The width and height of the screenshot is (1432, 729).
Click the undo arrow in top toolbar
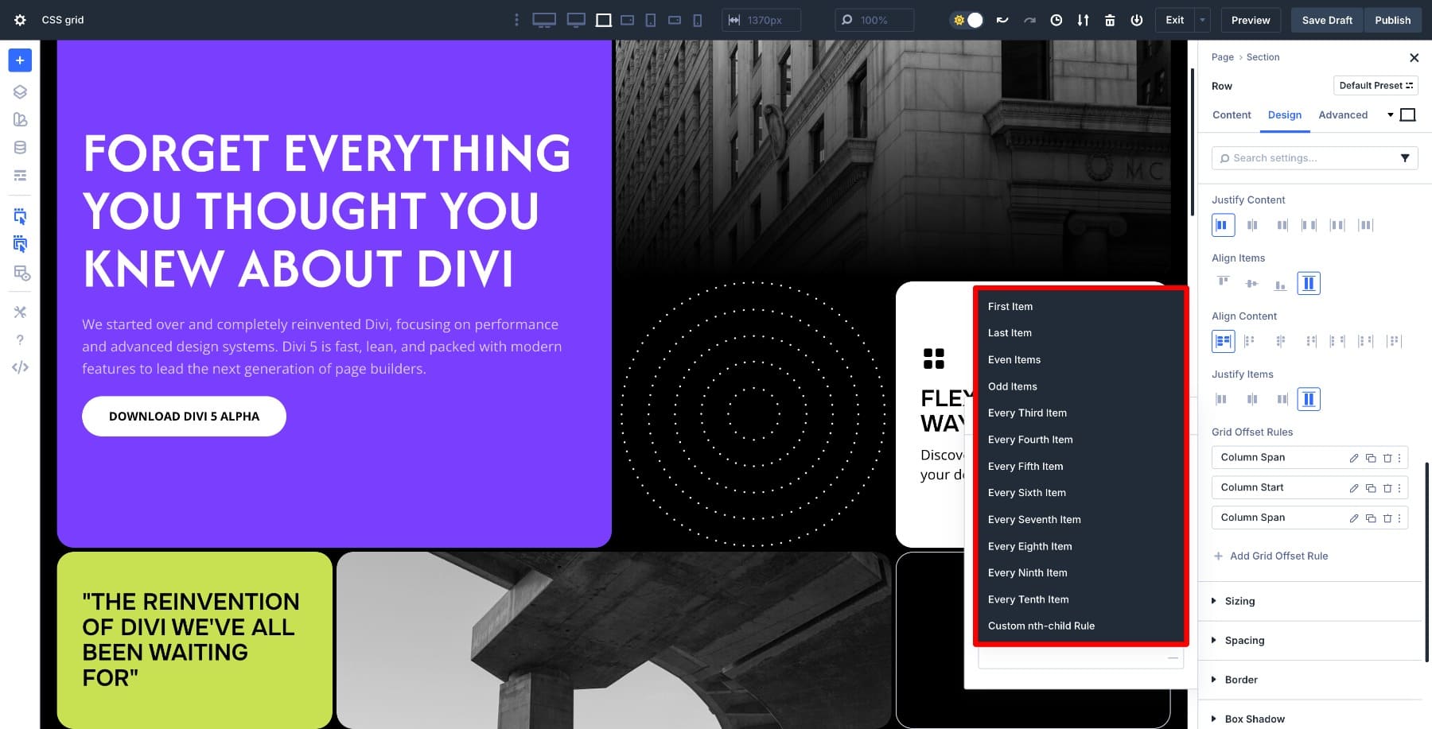point(1002,20)
